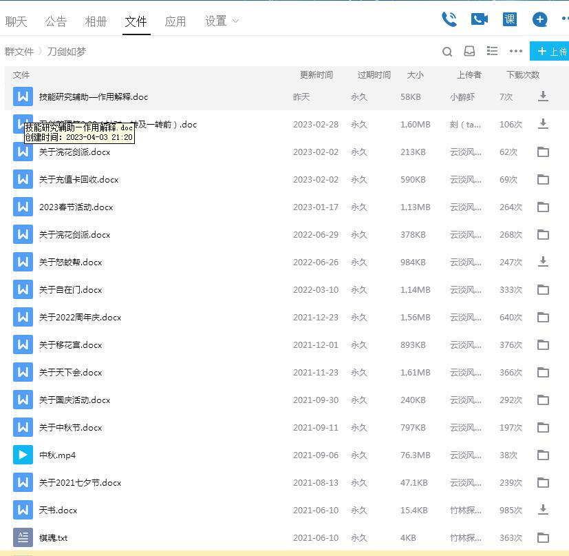Open folder location of 关于移花宫.docx
This screenshot has height=556, width=569.
pyautogui.click(x=543, y=344)
